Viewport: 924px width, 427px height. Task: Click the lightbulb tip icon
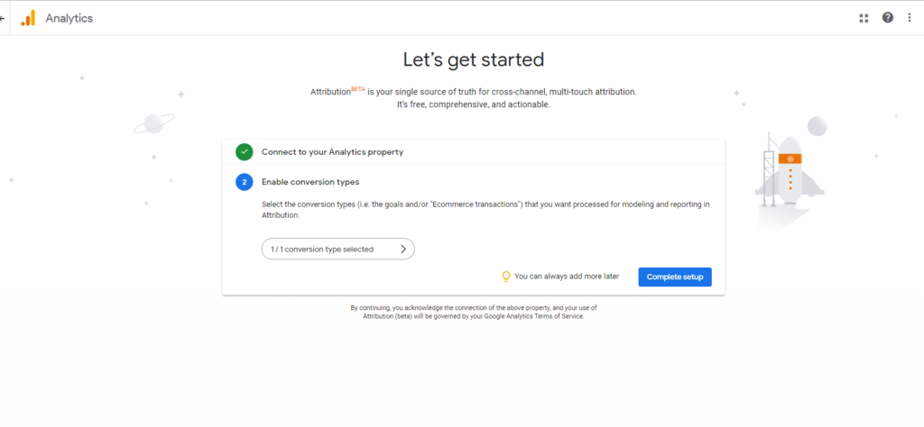(505, 277)
